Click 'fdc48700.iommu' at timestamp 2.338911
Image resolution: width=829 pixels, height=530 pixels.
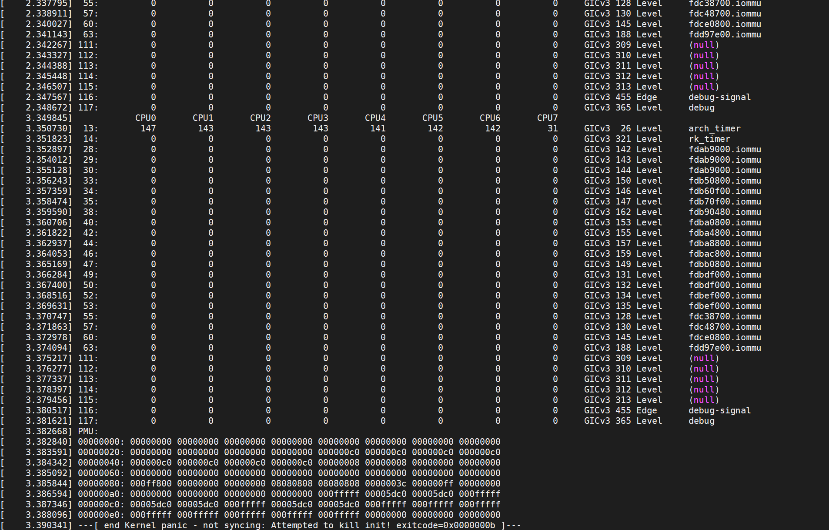click(725, 13)
